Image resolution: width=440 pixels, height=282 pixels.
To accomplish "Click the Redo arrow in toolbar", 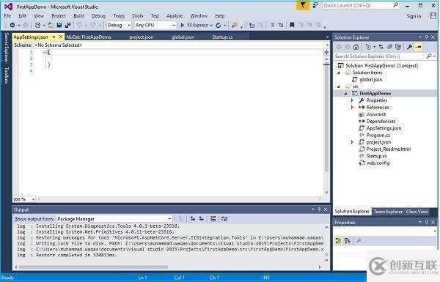I will (x=93, y=25).
